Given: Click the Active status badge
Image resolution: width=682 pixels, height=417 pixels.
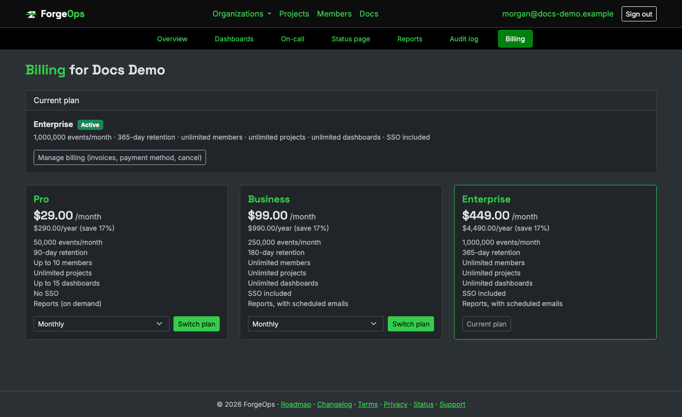Looking at the screenshot, I should (x=90, y=125).
